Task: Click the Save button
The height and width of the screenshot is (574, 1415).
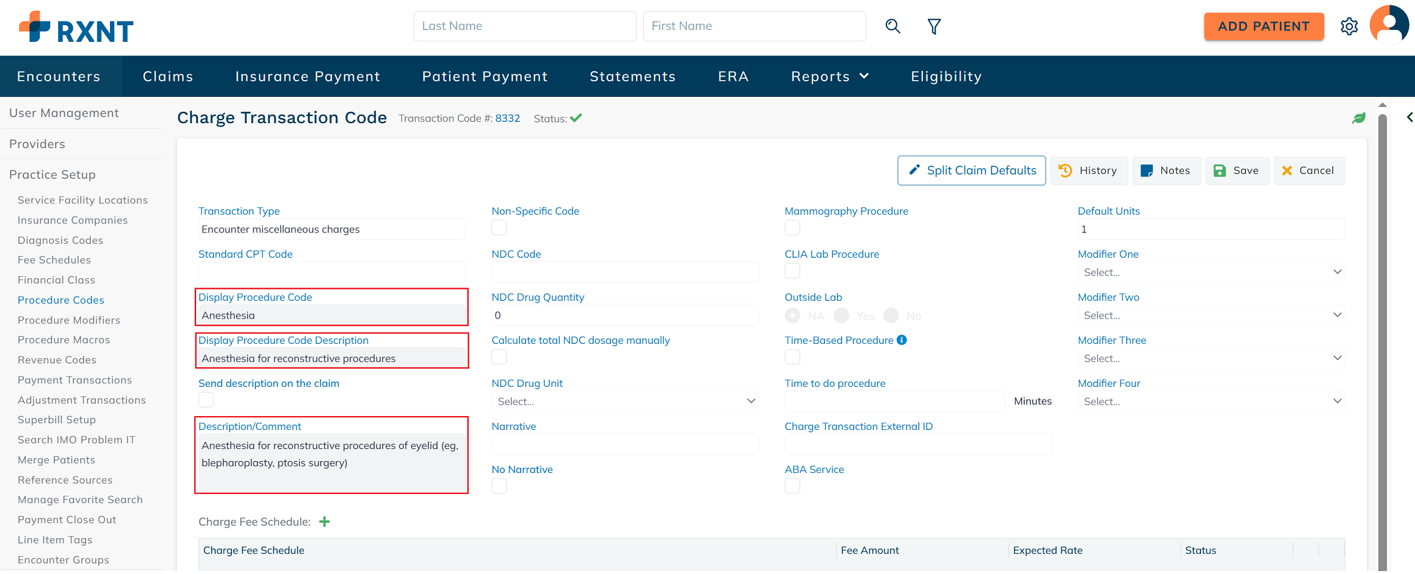Action: (1236, 171)
